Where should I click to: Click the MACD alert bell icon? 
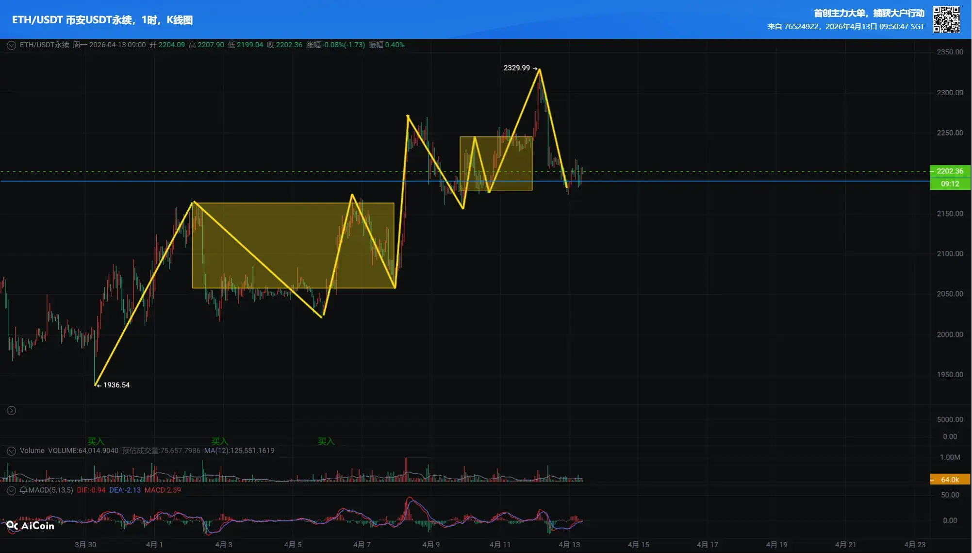tap(23, 490)
